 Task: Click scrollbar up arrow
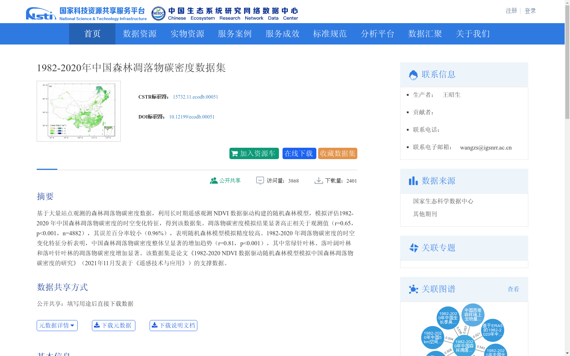pyautogui.click(x=567, y=3)
